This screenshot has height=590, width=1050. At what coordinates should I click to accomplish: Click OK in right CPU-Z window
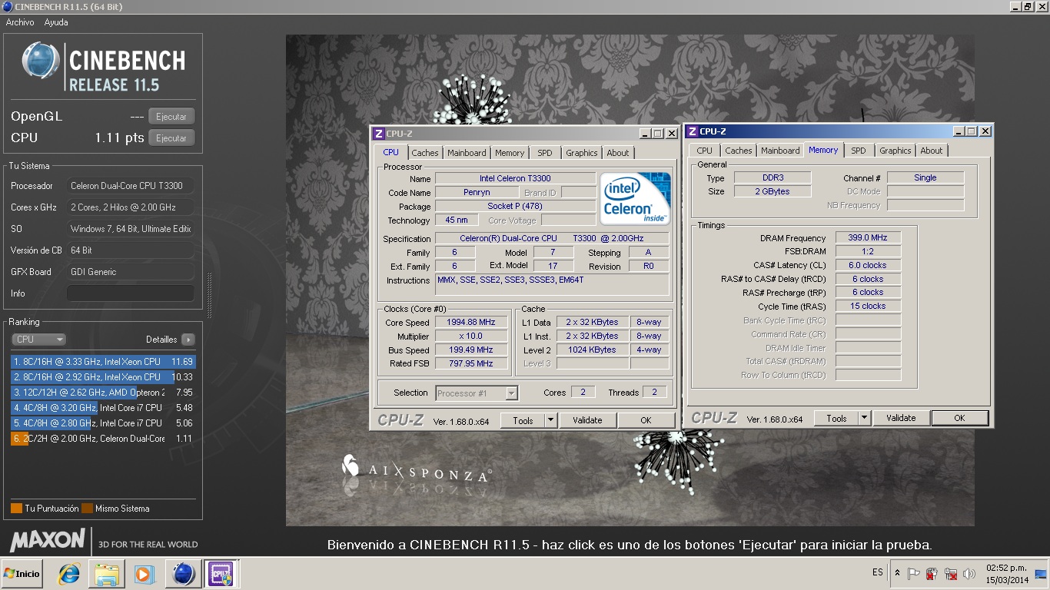[x=959, y=418]
